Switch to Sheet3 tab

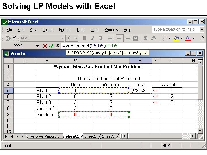[108, 136]
